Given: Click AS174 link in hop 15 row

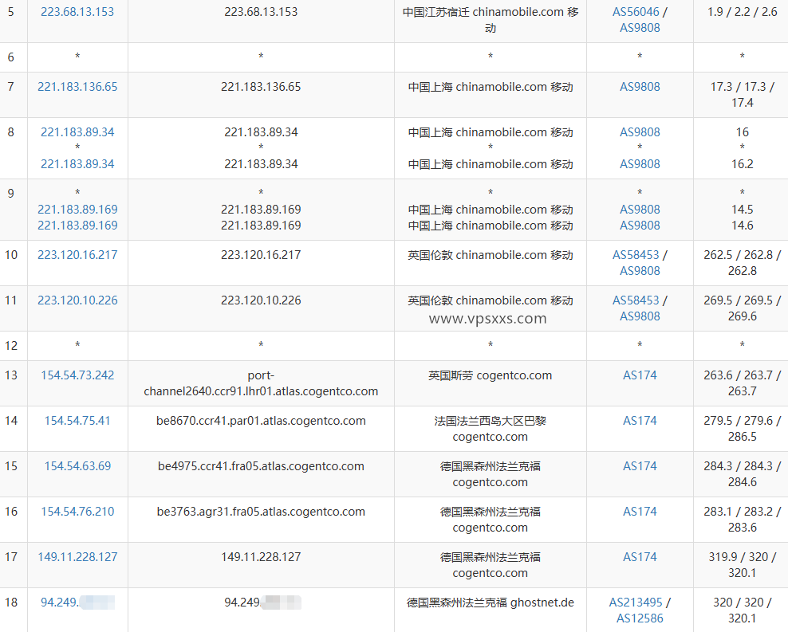Looking at the screenshot, I should click(x=640, y=466).
